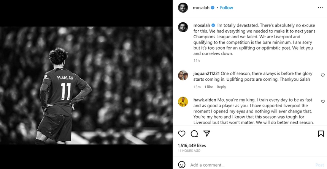Follow the mosalah account
Image resolution: width=327 pixels, height=169 pixels.
[226, 7]
